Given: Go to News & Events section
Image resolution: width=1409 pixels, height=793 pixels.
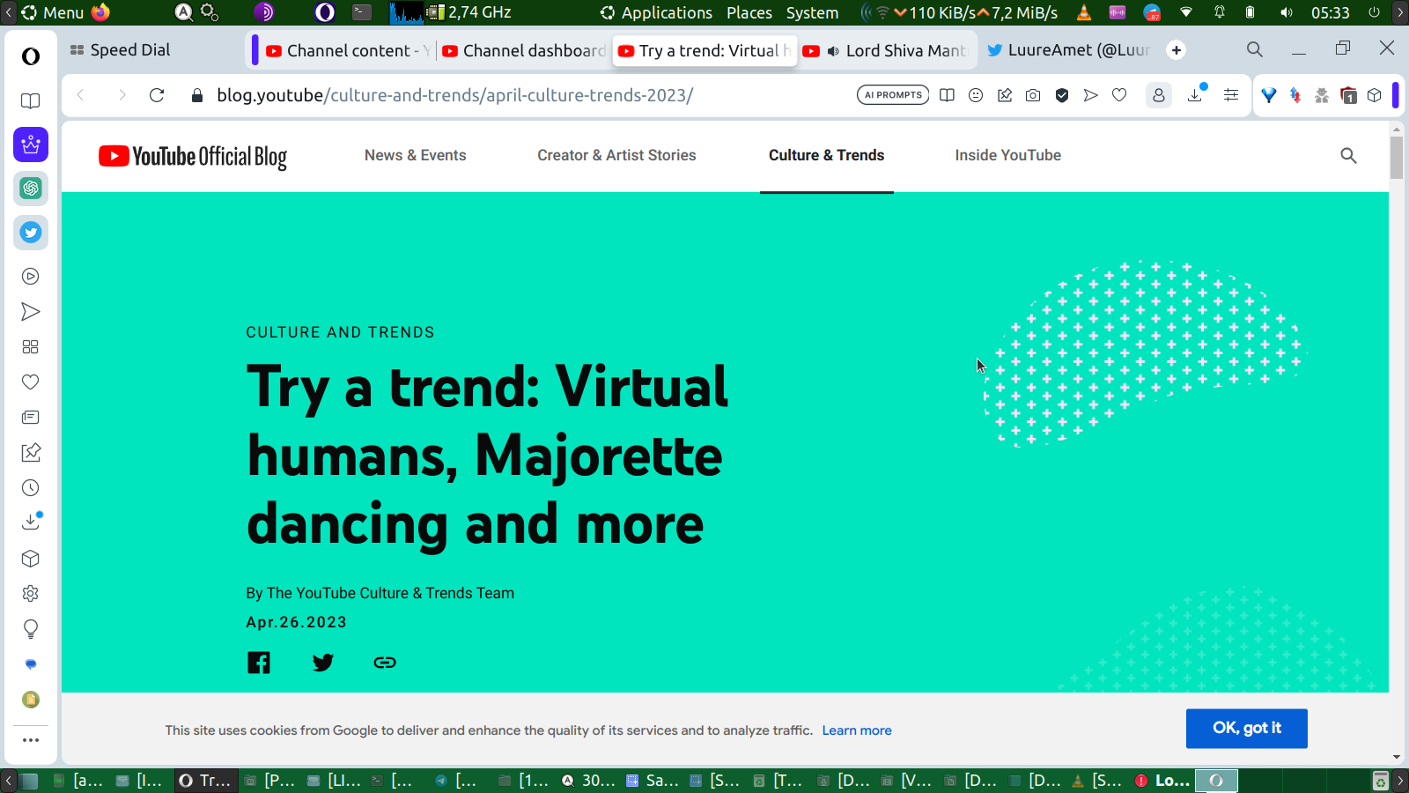Looking at the screenshot, I should click(416, 156).
